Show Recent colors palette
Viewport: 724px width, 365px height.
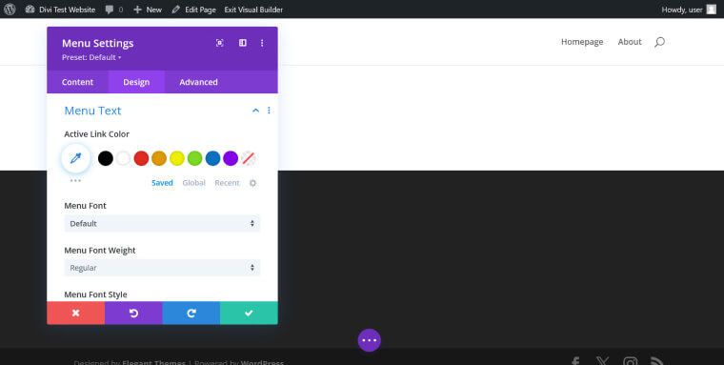pos(227,183)
